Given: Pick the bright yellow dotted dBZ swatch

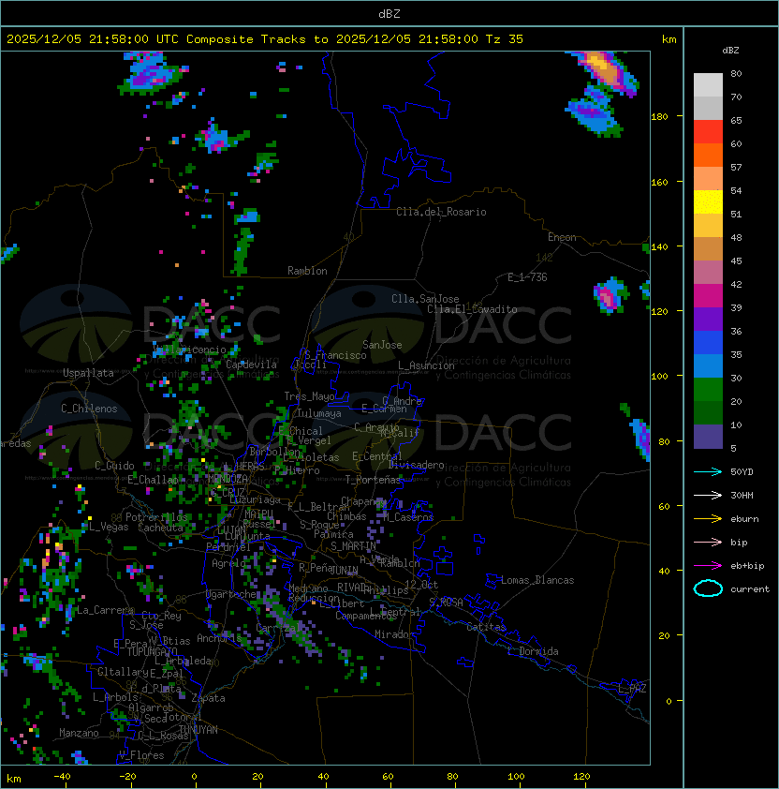Looking at the screenshot, I should click(x=708, y=202).
